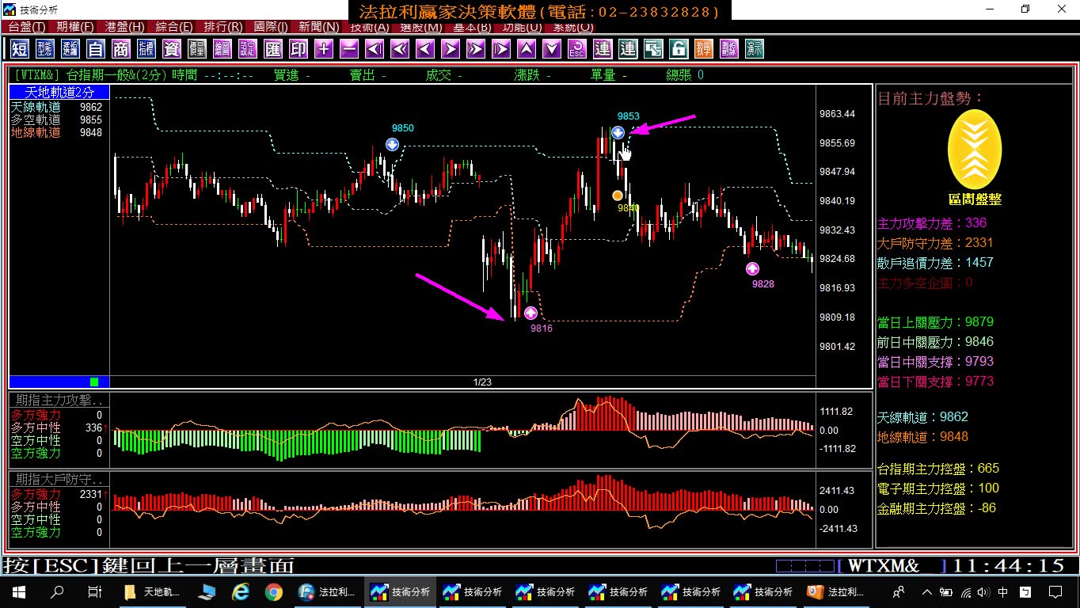The image size is (1080, 608).
Task: Click the ESC toolbar icon
Action: pos(577,48)
